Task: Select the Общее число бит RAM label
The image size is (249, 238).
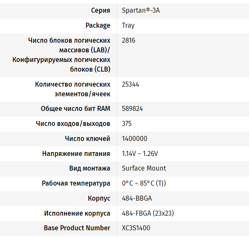Action: pyautogui.click(x=75, y=109)
